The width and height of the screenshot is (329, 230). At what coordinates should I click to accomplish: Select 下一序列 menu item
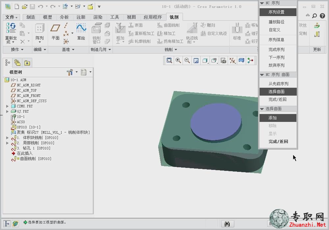click(277, 57)
